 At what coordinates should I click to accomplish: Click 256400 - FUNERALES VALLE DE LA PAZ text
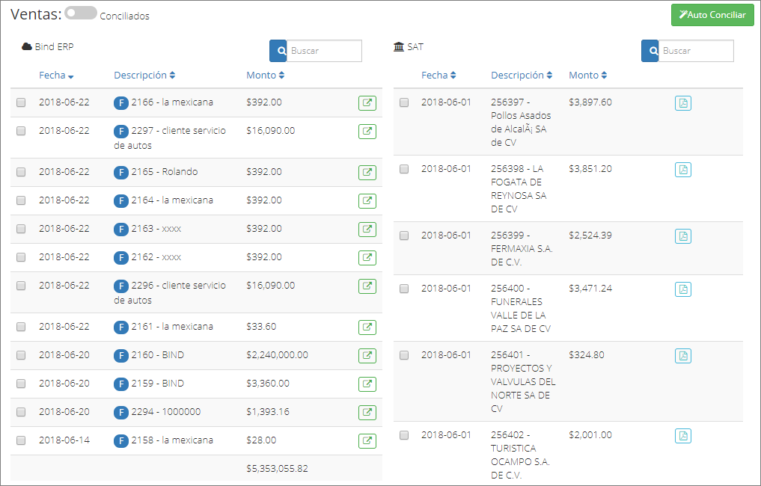(521, 309)
